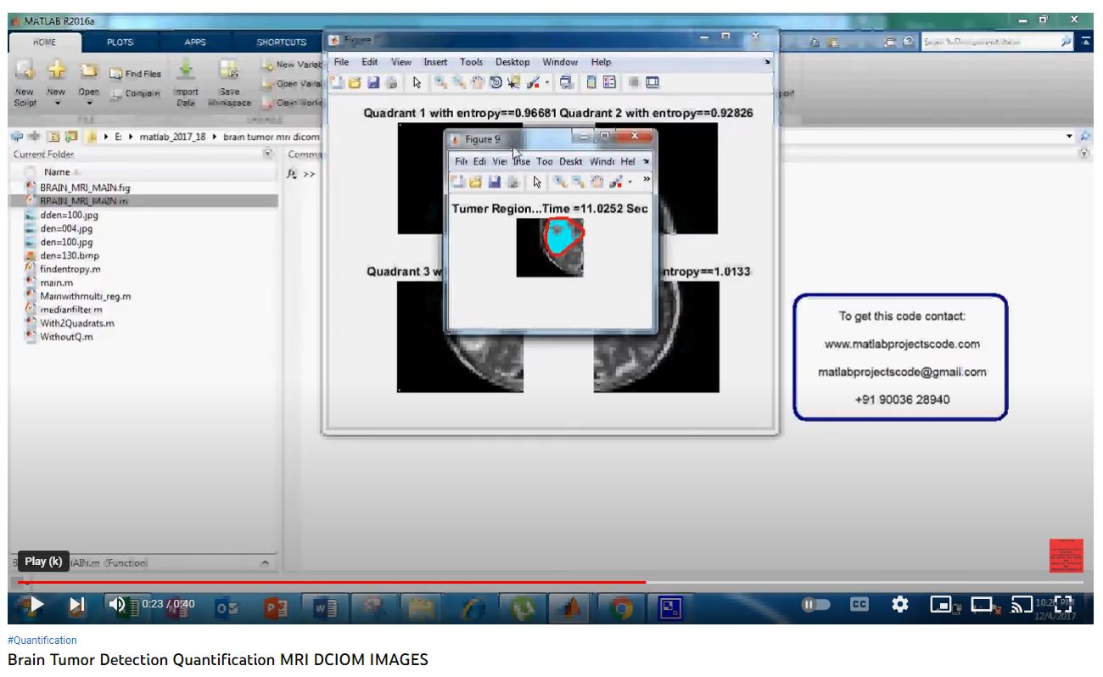Select Mainwithmulti_reg.m file
This screenshot has width=1103, height=677.
coord(85,296)
